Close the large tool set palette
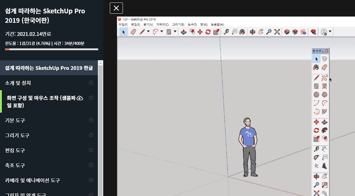Screen dimensions: 355x196 [x=327, y=51]
